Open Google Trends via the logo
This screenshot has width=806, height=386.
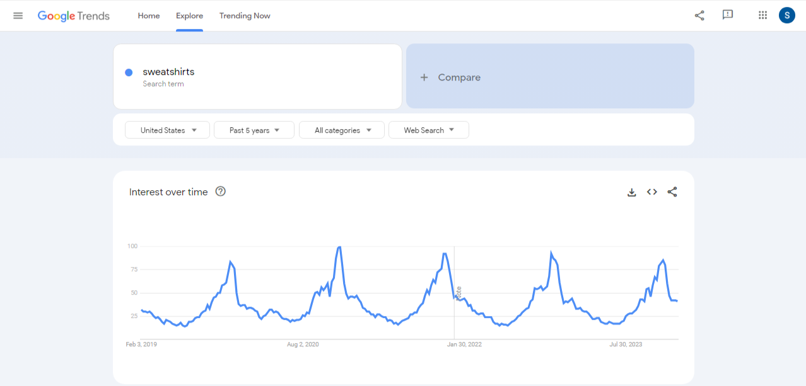(73, 15)
